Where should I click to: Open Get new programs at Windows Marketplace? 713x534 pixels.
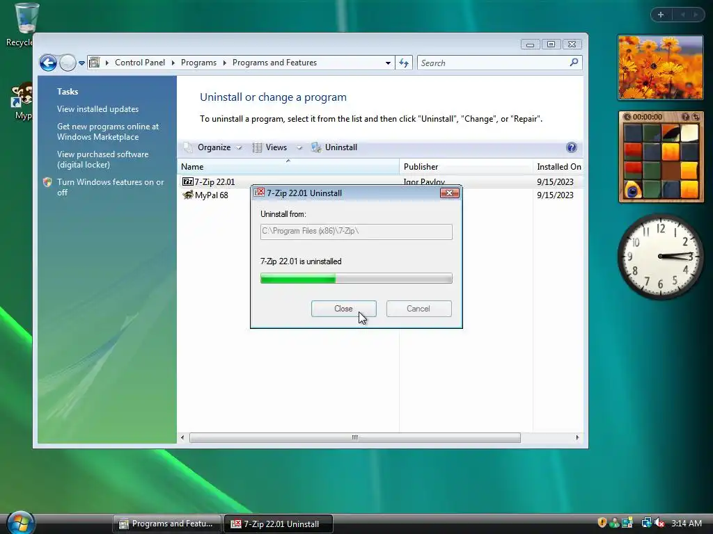(108, 131)
